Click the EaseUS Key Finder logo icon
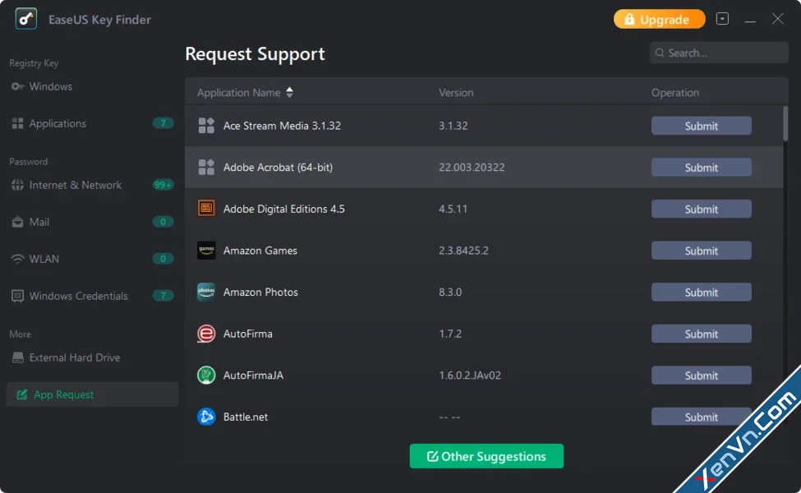Viewport: 801px width, 493px height. click(x=26, y=20)
